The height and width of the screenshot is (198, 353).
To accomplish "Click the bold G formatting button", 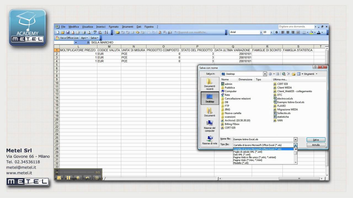I will click(x=277, y=32).
